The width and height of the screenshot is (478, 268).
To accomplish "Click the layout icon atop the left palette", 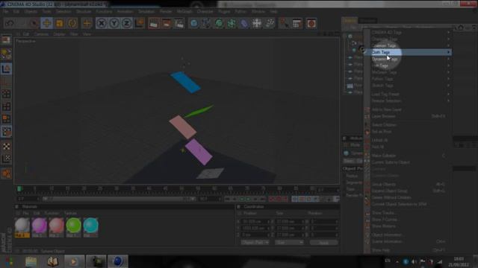I will coord(6,39).
